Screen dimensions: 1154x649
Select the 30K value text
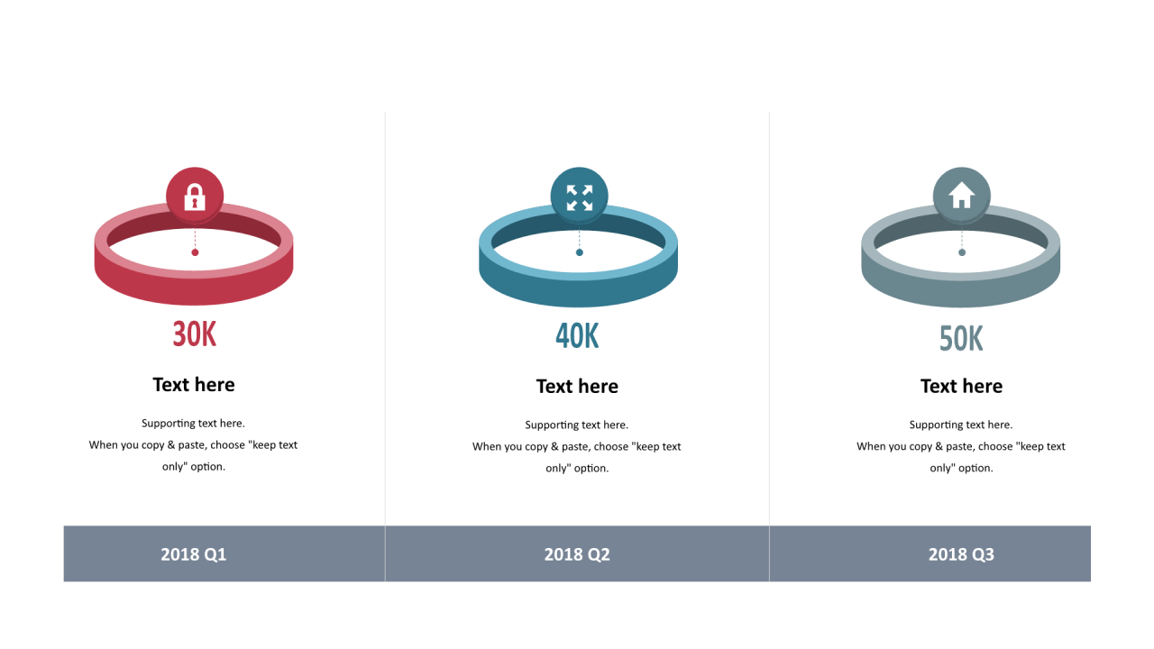pos(195,334)
